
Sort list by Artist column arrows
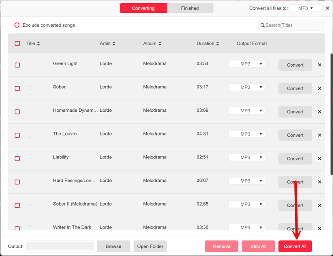click(114, 44)
